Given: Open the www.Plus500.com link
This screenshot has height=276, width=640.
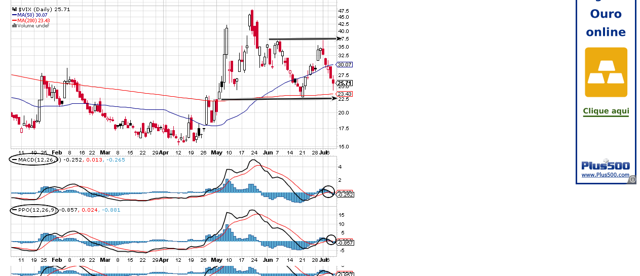Looking at the screenshot, I should pyautogui.click(x=605, y=175).
